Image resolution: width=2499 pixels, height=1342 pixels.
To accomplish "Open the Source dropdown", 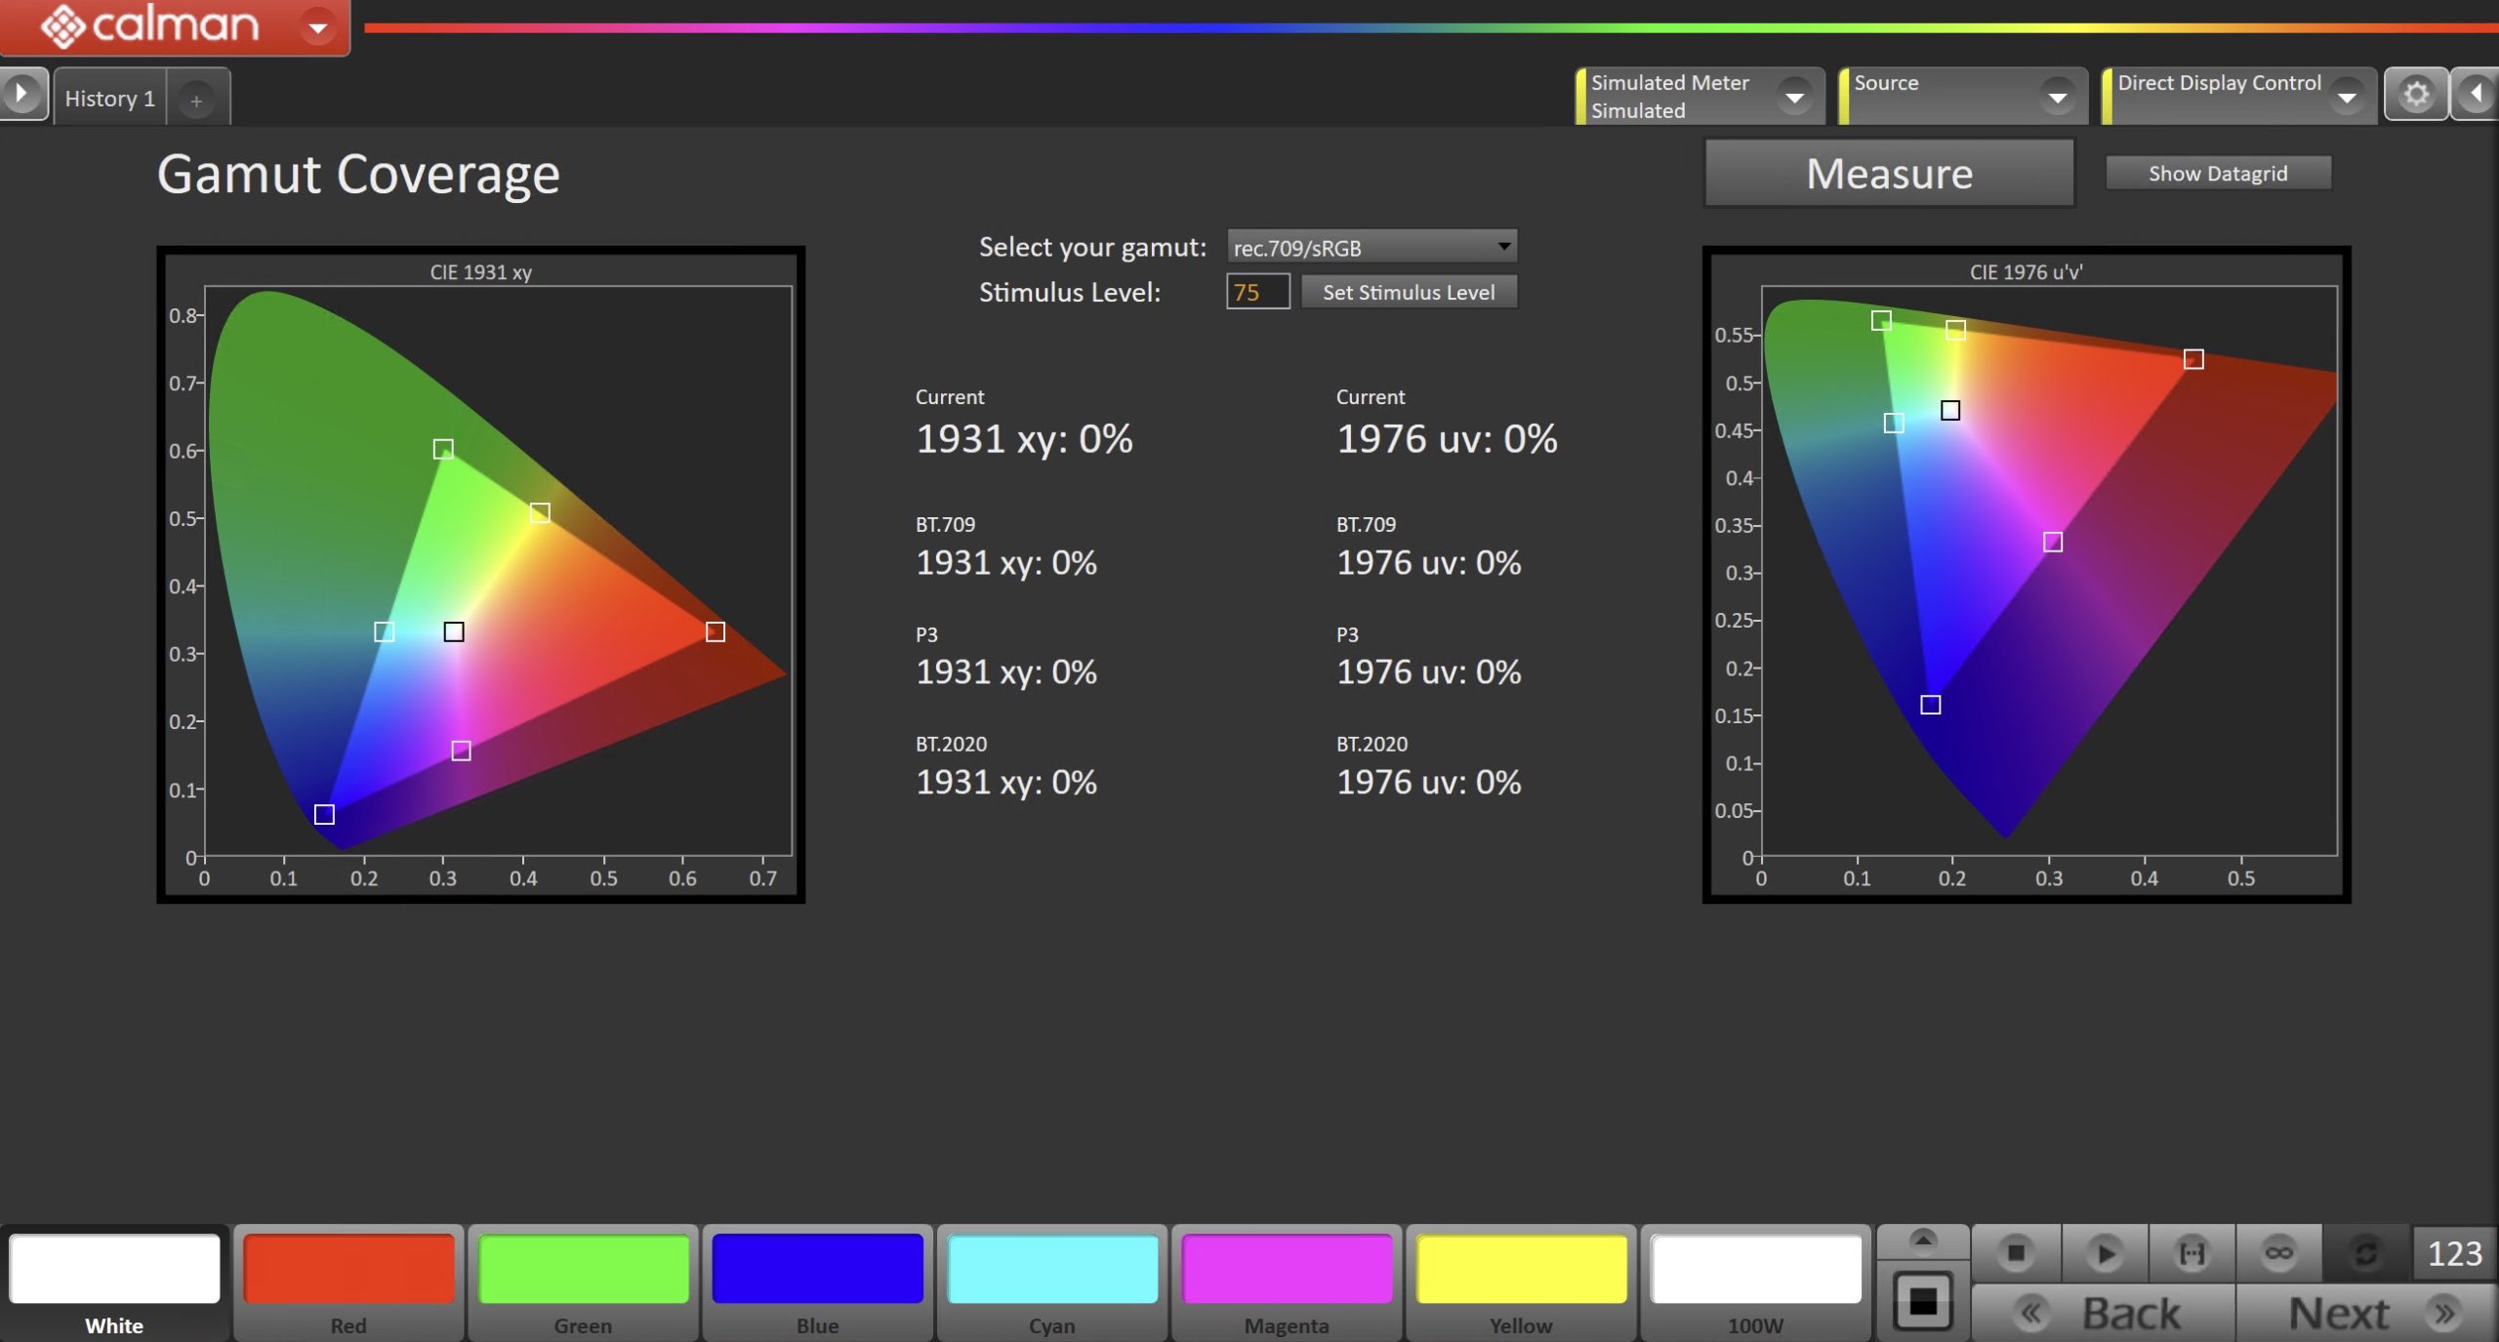I will click(2057, 97).
